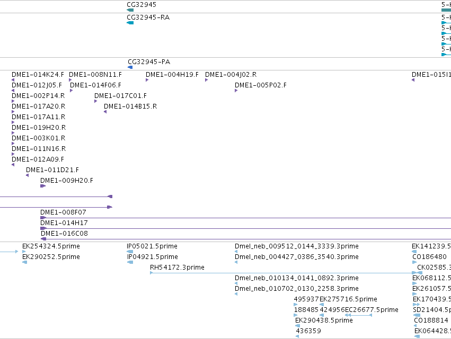Select feature DME1-004J02.R
This screenshot has width=451, height=339.
coord(231,75)
